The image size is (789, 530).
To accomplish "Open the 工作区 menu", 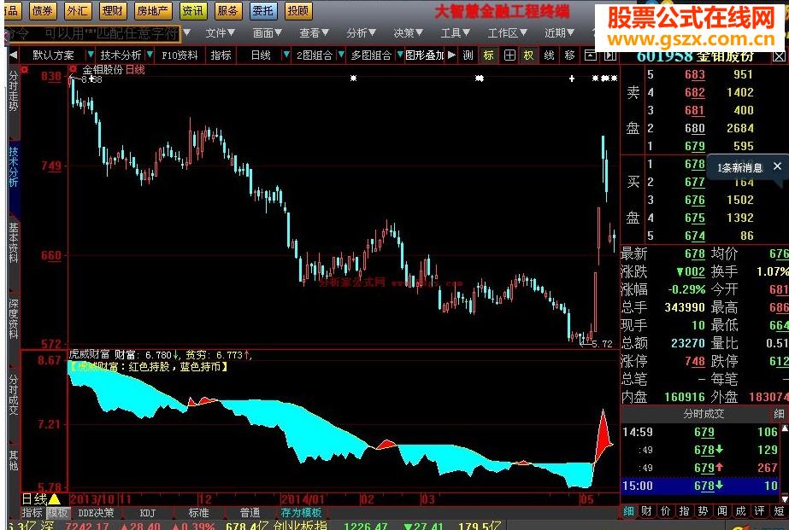I will 507,33.
